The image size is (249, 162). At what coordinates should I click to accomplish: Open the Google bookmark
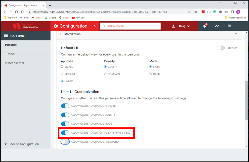(x=50, y=18)
